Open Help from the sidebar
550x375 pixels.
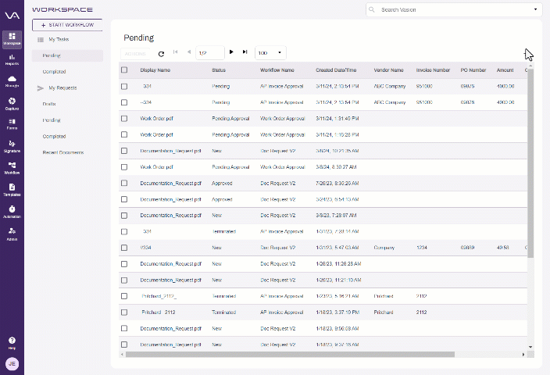pyautogui.click(x=12, y=343)
